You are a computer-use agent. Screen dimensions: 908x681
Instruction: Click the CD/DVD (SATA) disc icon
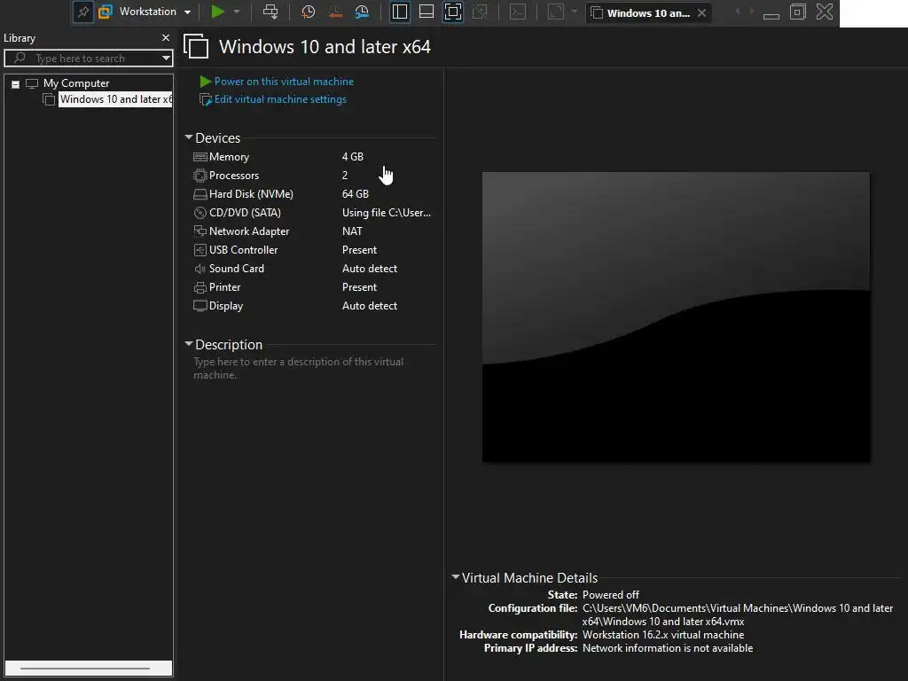(x=200, y=213)
